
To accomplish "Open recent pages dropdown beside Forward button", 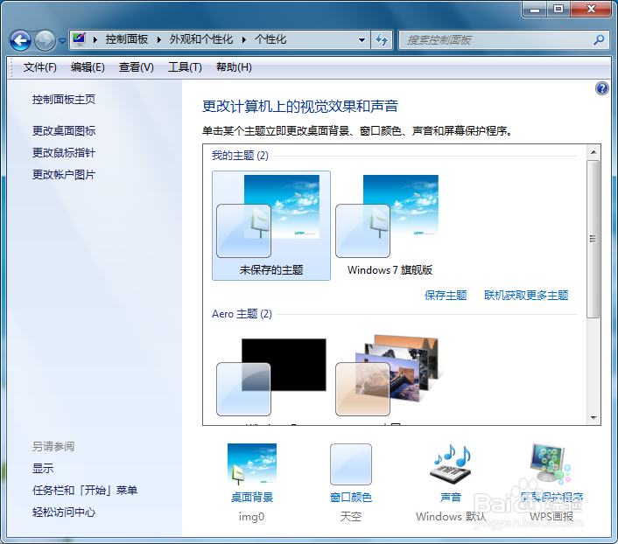I will (62, 40).
